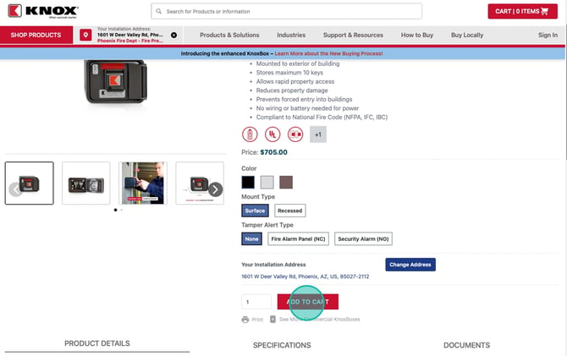This screenshot has height=356, width=567.
Task: Advance thumbnails with right arrow
Action: click(216, 189)
